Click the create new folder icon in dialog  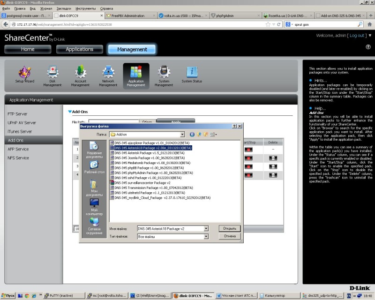pos(205,135)
